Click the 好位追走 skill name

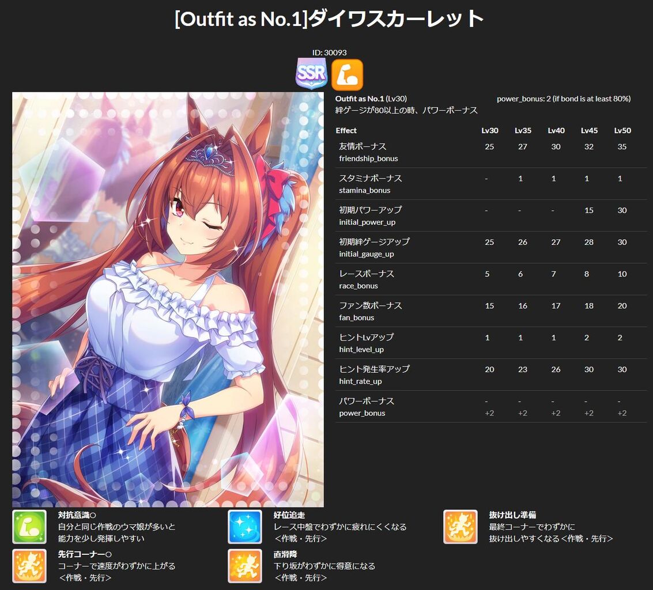(x=289, y=515)
